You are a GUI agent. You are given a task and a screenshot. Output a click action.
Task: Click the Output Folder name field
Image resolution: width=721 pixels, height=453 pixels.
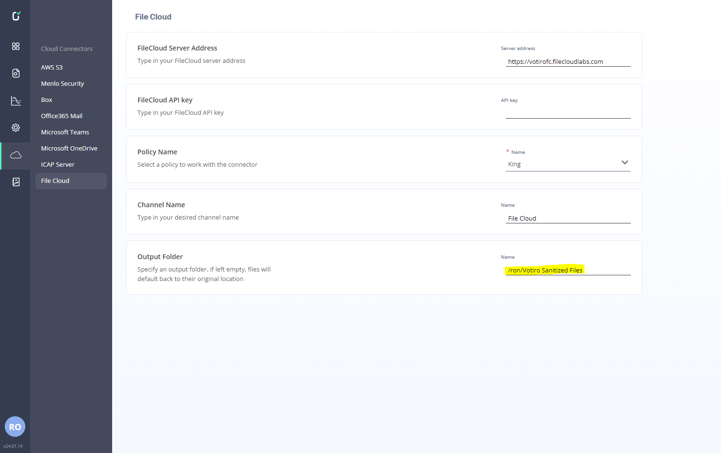[568, 270]
